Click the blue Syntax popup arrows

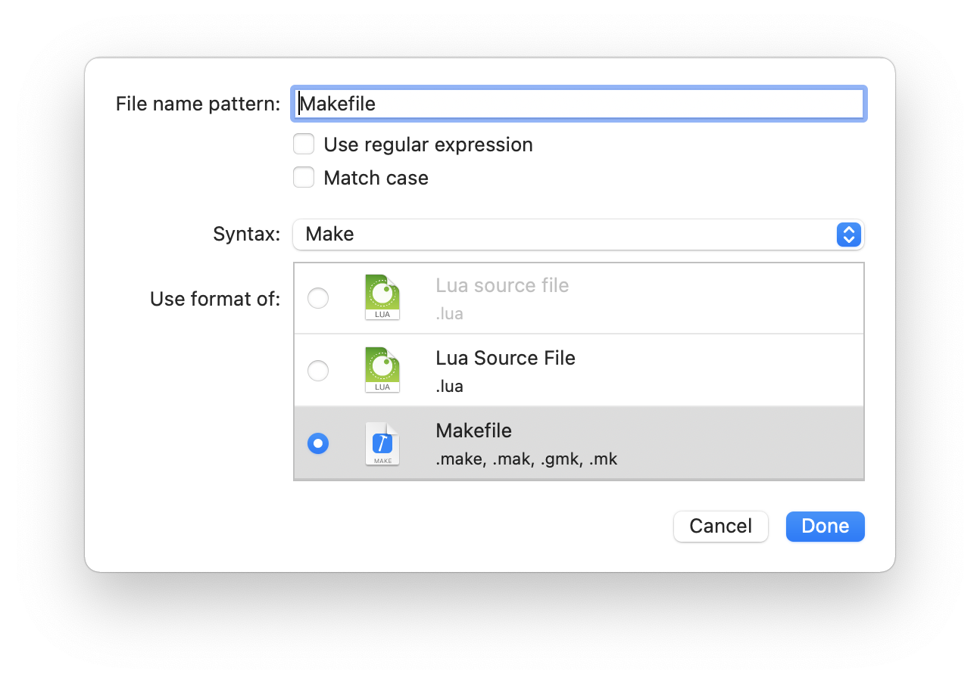[848, 235]
